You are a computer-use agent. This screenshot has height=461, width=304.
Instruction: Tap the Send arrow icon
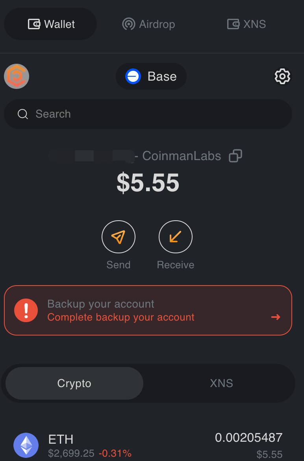pos(119,236)
